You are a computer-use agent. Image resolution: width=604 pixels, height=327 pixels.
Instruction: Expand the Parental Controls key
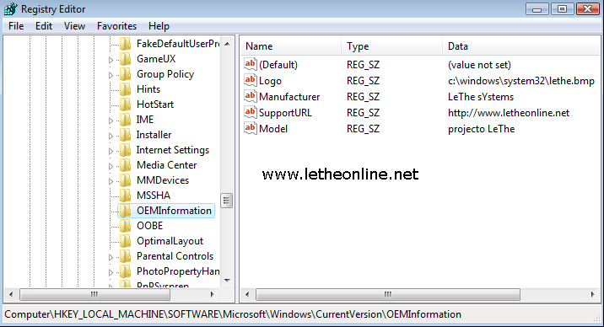pyautogui.click(x=111, y=257)
